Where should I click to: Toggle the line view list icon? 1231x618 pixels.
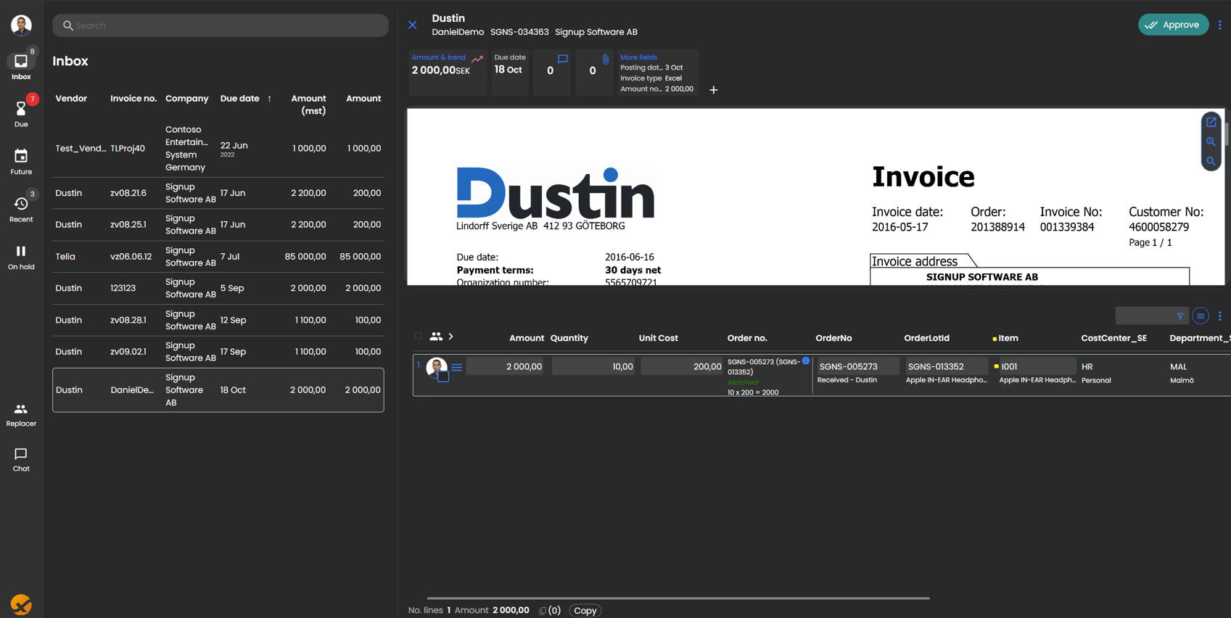[x=1201, y=316]
